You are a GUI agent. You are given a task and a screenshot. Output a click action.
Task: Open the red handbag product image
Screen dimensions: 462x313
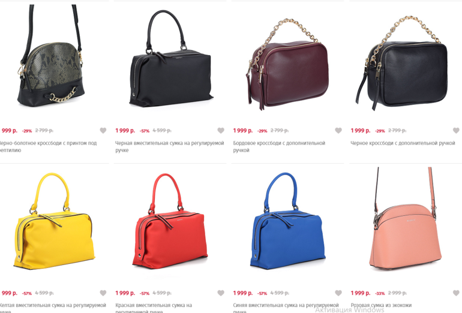[x=170, y=221]
